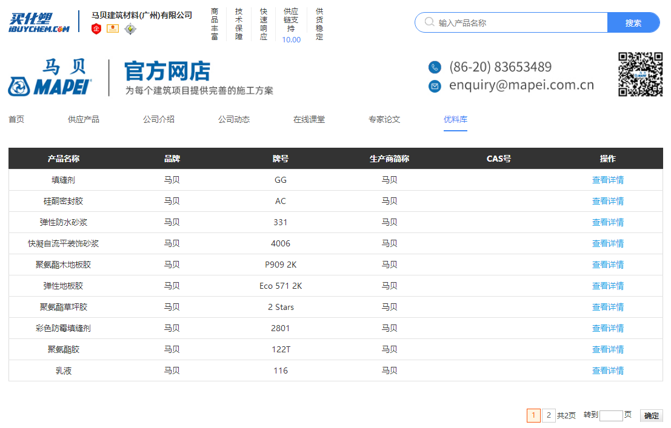Viewport: 671px width, 428px height.
Task: Click the 产品名称 column header
Action: click(63, 159)
